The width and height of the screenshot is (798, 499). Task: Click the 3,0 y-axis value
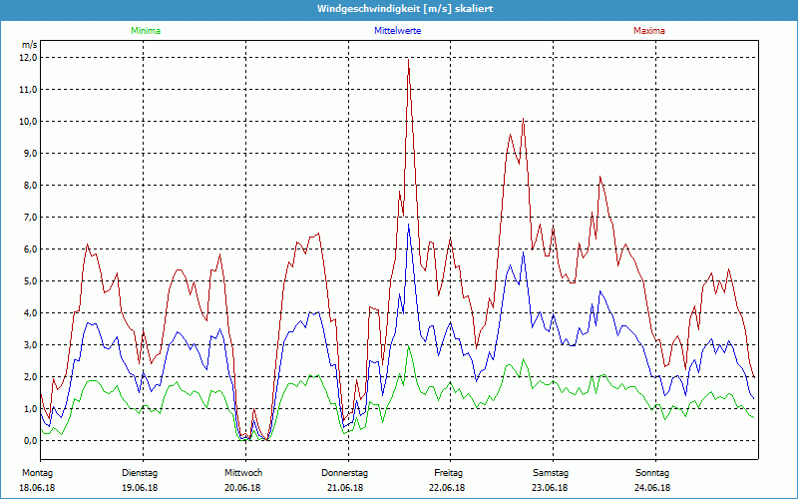tap(30, 344)
